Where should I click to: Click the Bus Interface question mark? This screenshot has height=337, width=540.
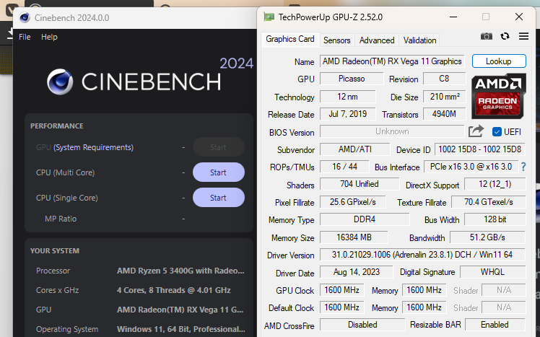point(523,167)
